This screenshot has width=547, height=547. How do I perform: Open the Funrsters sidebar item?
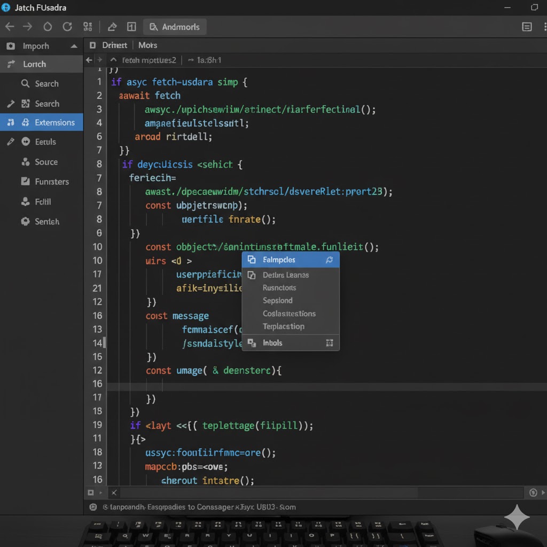coord(52,182)
